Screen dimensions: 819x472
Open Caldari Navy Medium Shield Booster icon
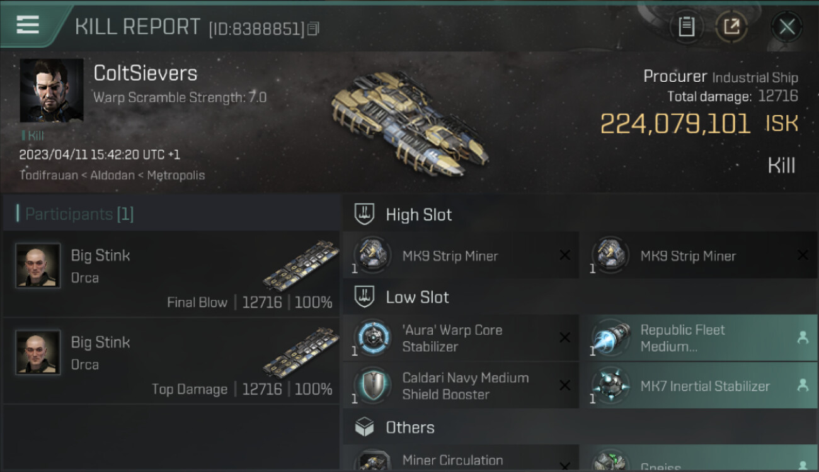(372, 385)
